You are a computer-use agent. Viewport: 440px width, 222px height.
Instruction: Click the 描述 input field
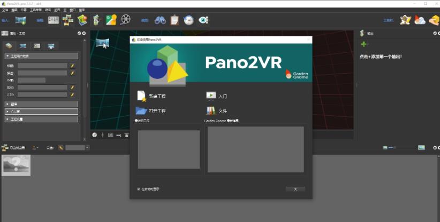(42, 73)
